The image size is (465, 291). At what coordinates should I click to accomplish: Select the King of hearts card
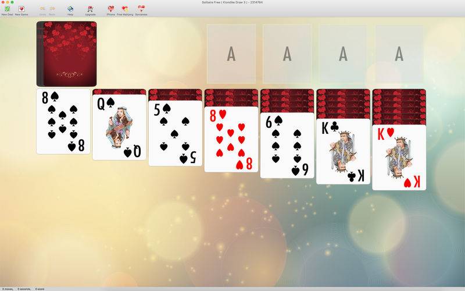point(399,157)
